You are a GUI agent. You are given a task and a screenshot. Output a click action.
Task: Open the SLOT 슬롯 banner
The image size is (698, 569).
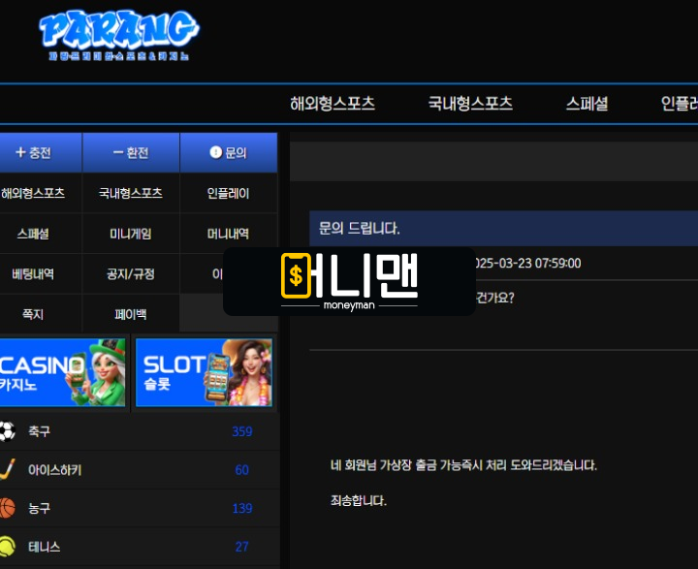pos(204,372)
